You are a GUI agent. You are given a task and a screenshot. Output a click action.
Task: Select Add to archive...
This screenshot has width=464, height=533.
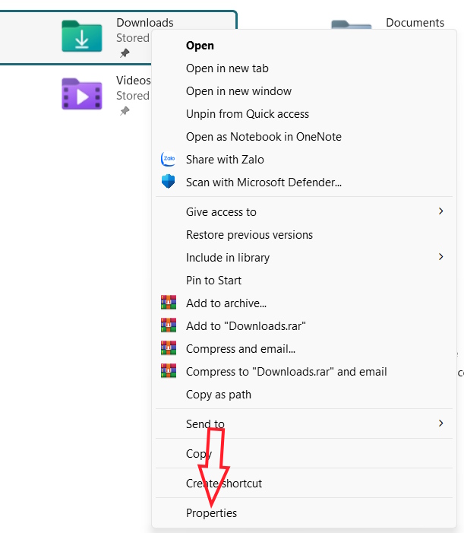tap(304, 303)
